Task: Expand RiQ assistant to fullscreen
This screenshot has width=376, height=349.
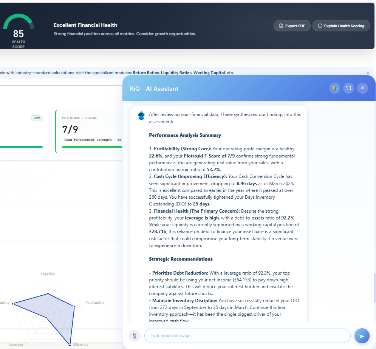Action: [348, 88]
